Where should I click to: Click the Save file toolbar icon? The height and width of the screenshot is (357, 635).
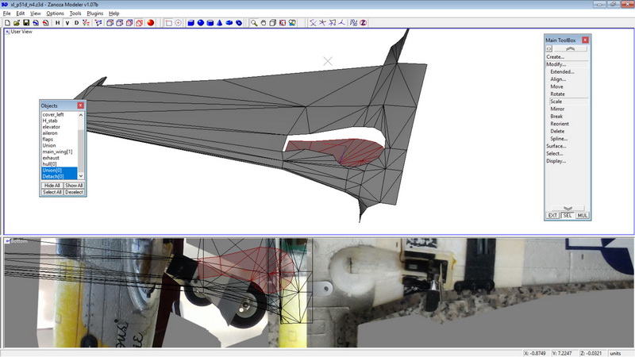pos(26,23)
